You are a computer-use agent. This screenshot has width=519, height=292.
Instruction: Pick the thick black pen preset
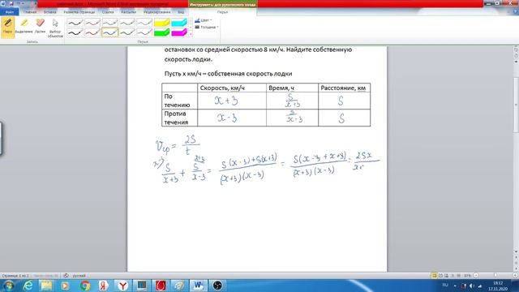coord(75,32)
